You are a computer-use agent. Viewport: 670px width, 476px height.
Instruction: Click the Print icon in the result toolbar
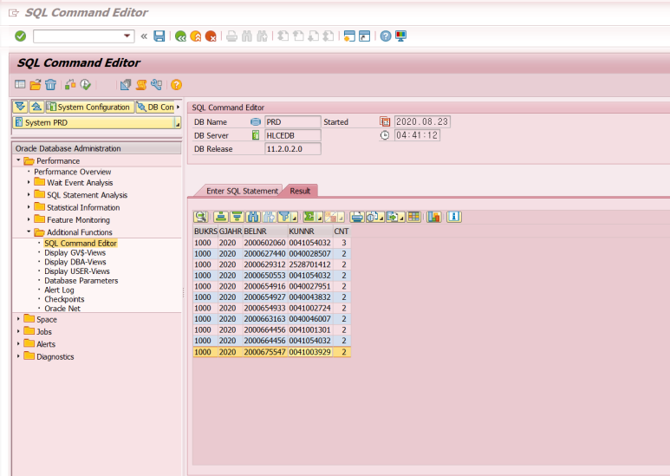point(357,217)
